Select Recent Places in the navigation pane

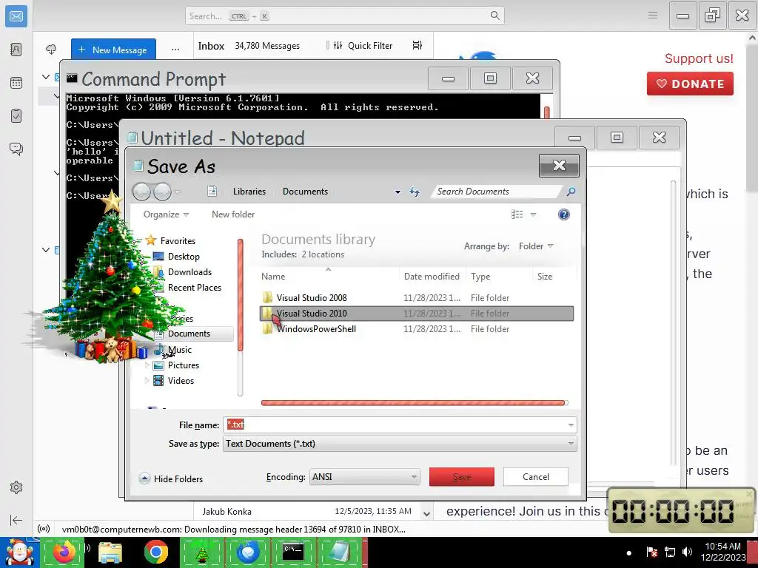coord(195,288)
